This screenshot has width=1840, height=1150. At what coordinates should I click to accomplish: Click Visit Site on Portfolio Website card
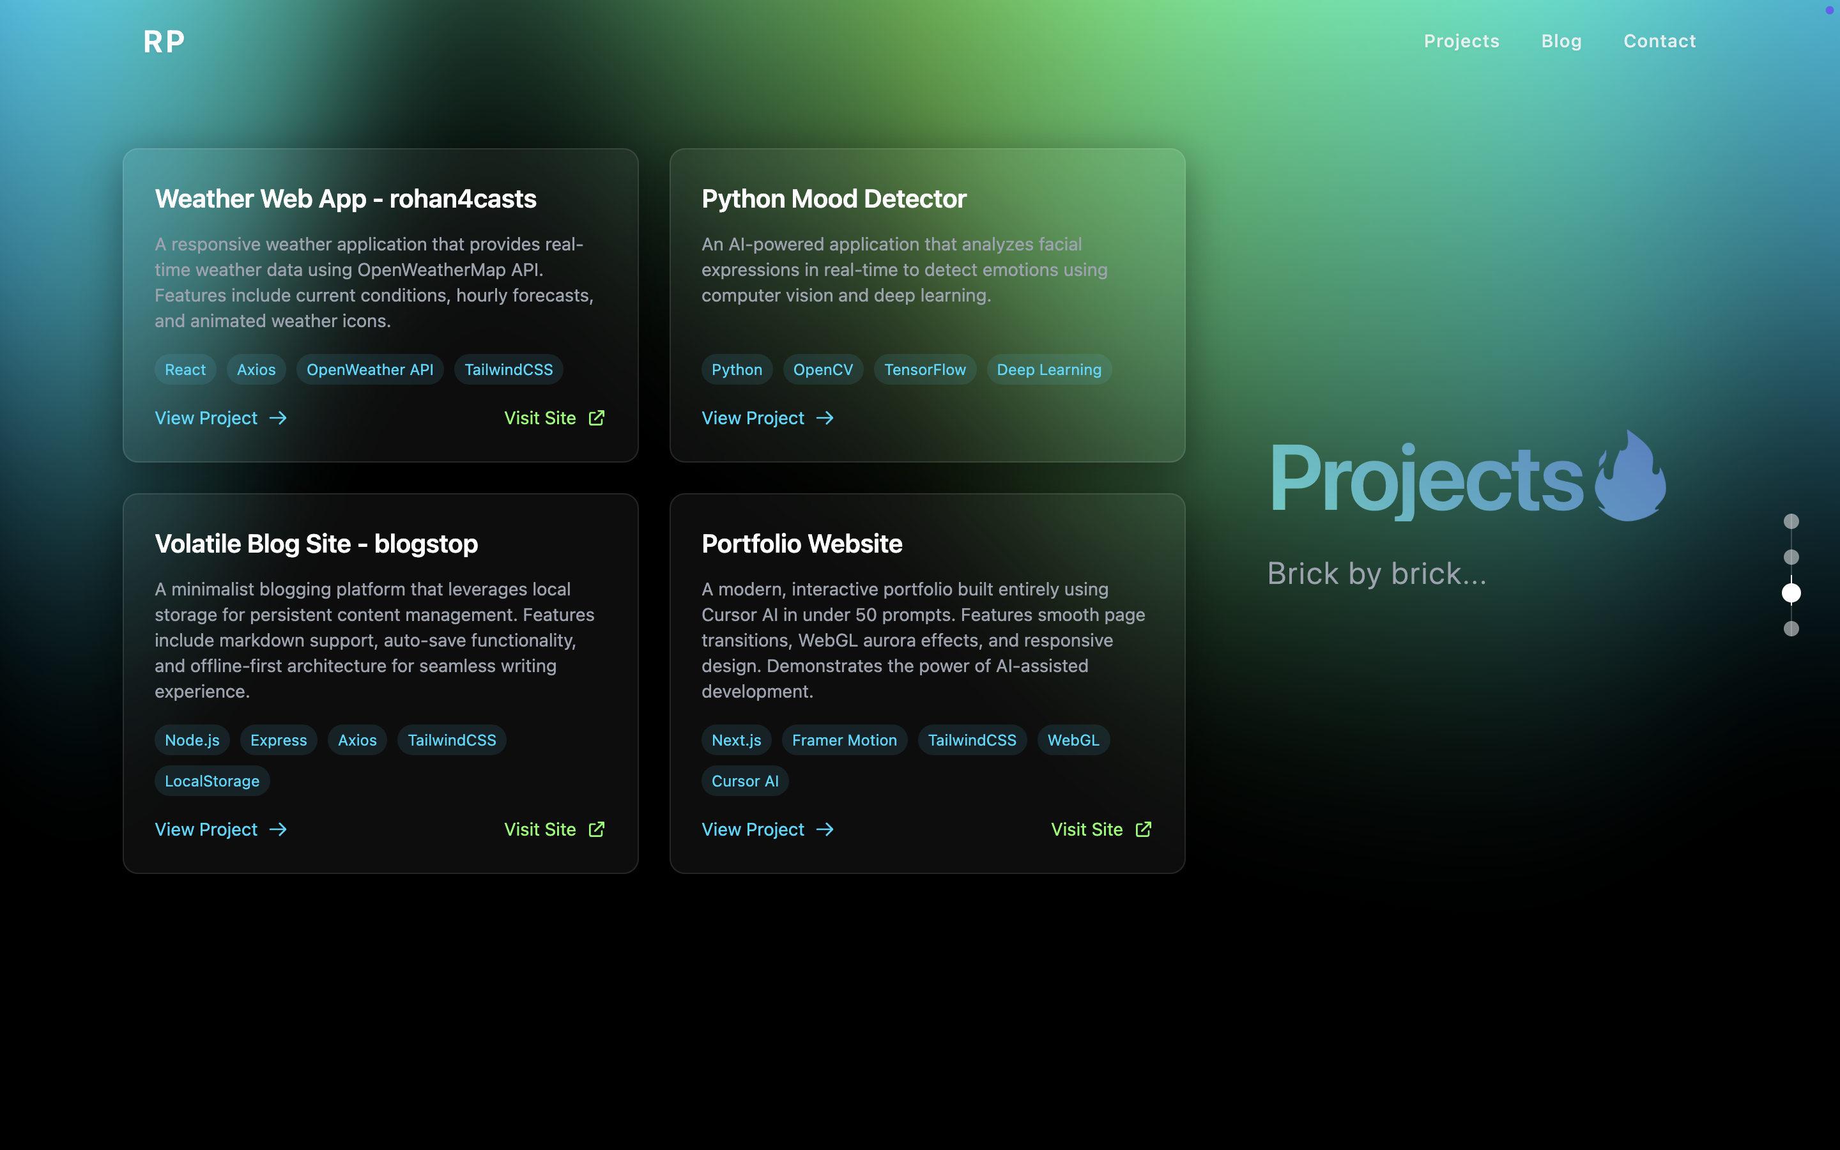coord(1087,830)
